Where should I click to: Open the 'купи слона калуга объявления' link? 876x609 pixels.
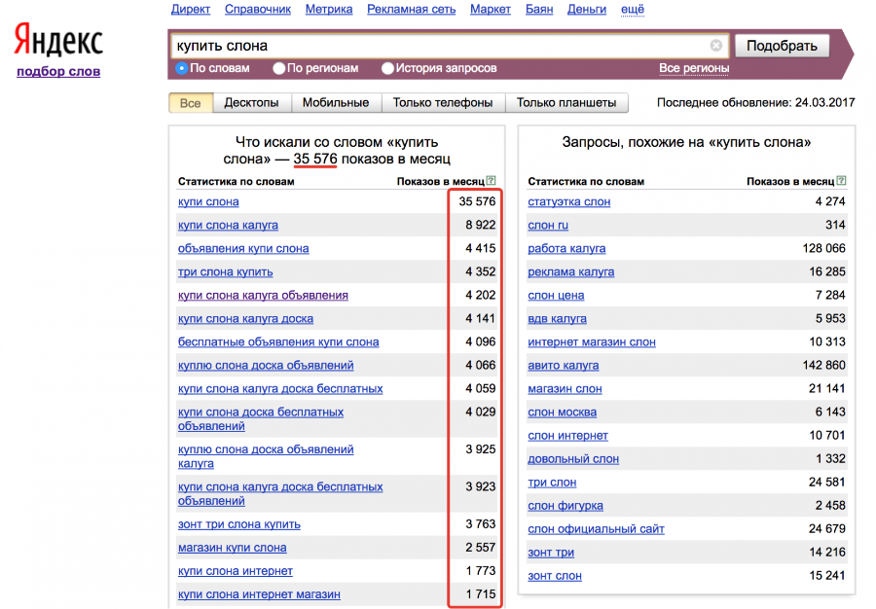tap(263, 296)
